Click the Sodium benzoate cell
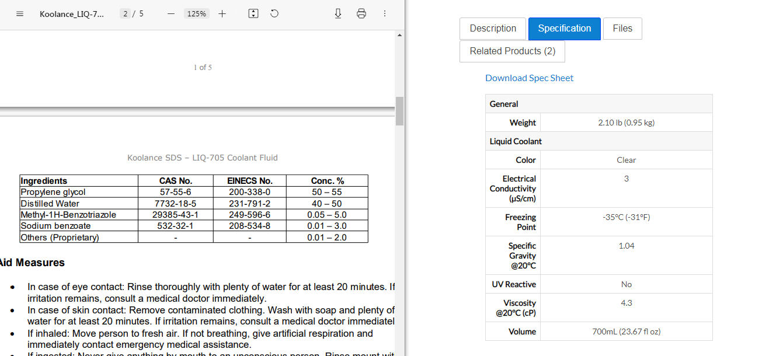The width and height of the screenshot is (776, 356). point(79,226)
